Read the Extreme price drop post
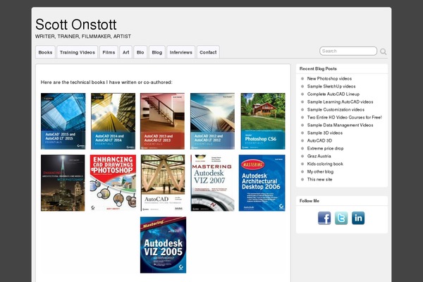Screen dimensions: 423x282 [x=325, y=148]
